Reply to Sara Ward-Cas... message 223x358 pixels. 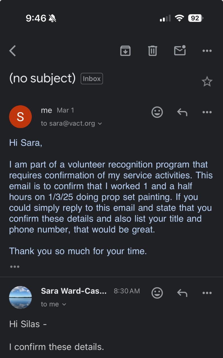pos(182,293)
